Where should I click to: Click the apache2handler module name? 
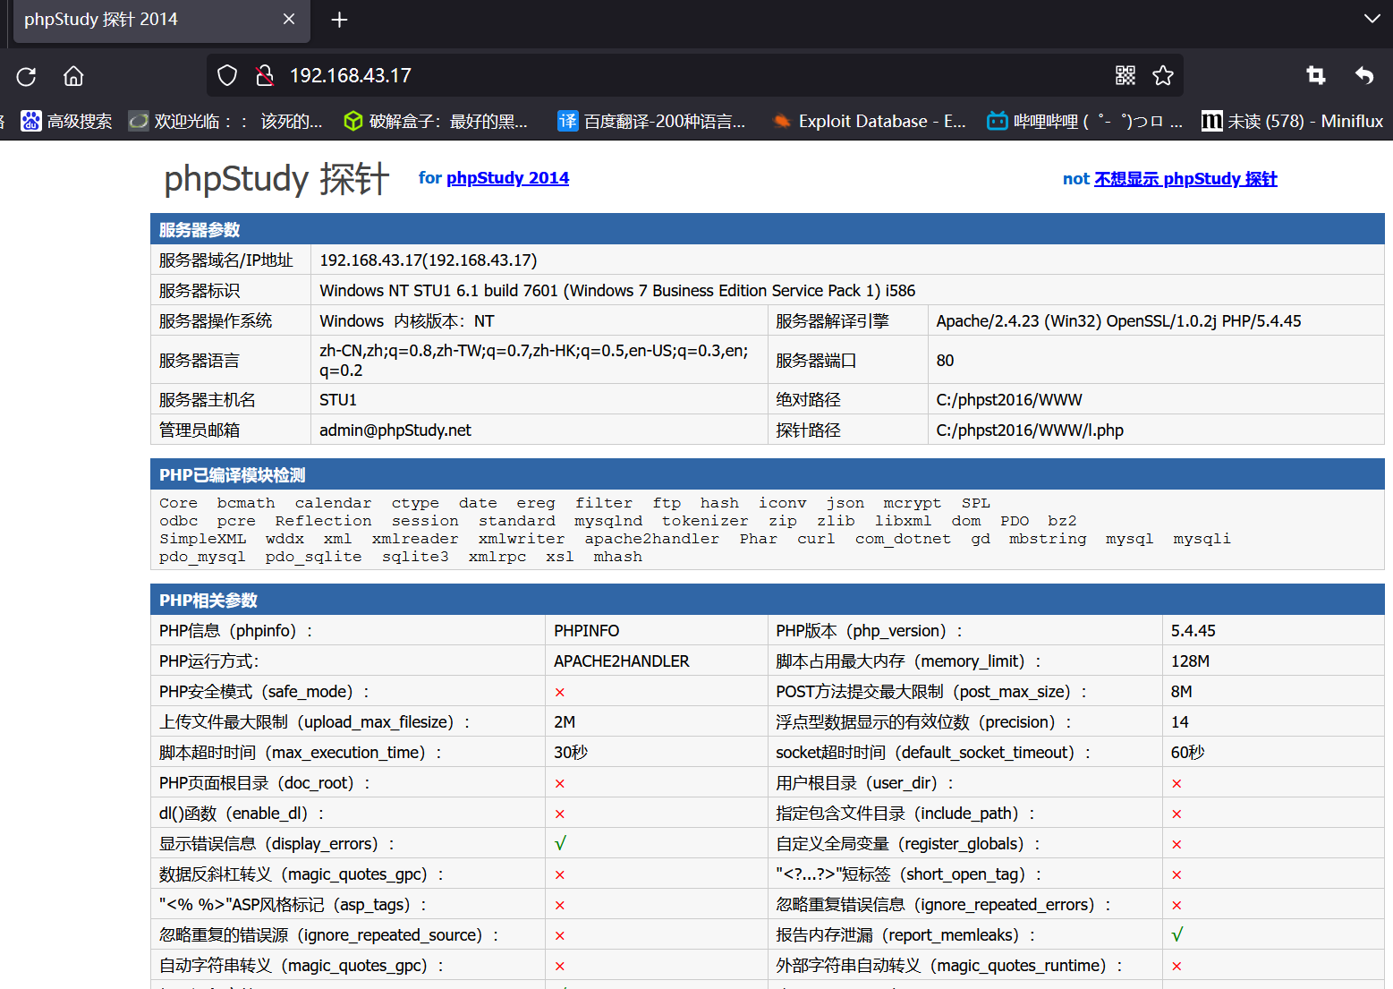tap(652, 539)
